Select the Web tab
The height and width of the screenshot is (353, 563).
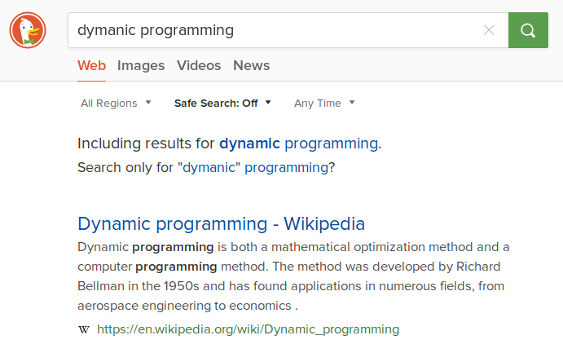click(91, 66)
